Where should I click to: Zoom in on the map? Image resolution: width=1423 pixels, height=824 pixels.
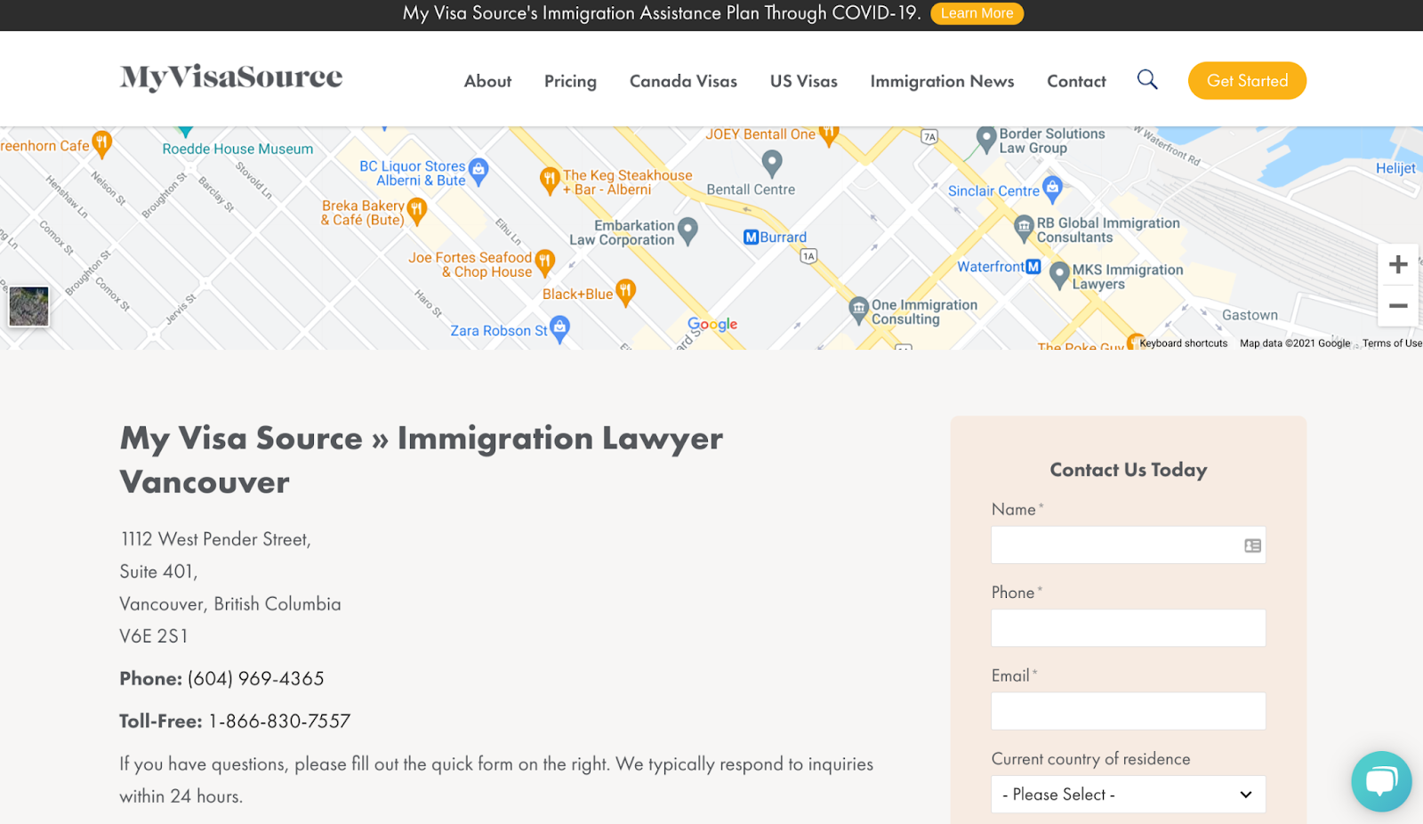point(1398,264)
